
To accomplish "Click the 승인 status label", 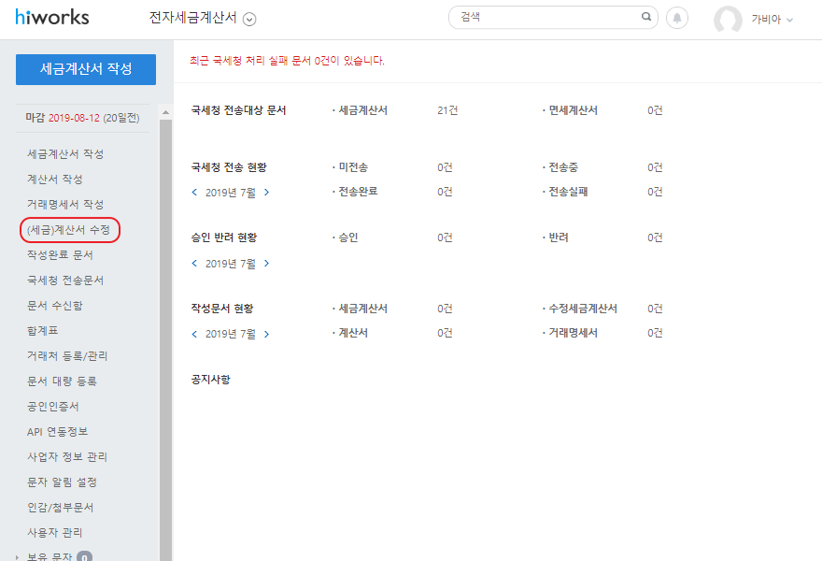I will point(348,237).
